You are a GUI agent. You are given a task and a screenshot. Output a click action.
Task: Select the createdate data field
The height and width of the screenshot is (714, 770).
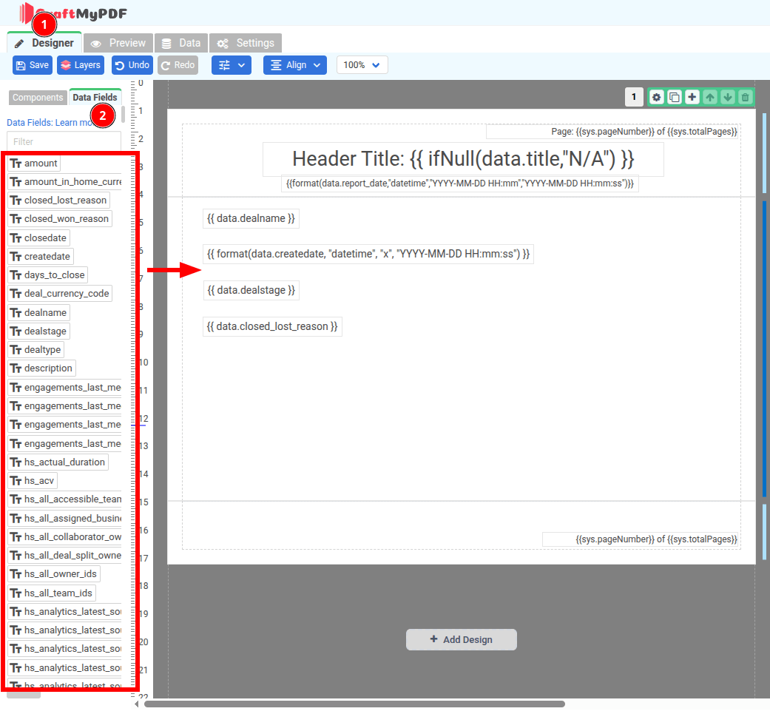click(40, 256)
